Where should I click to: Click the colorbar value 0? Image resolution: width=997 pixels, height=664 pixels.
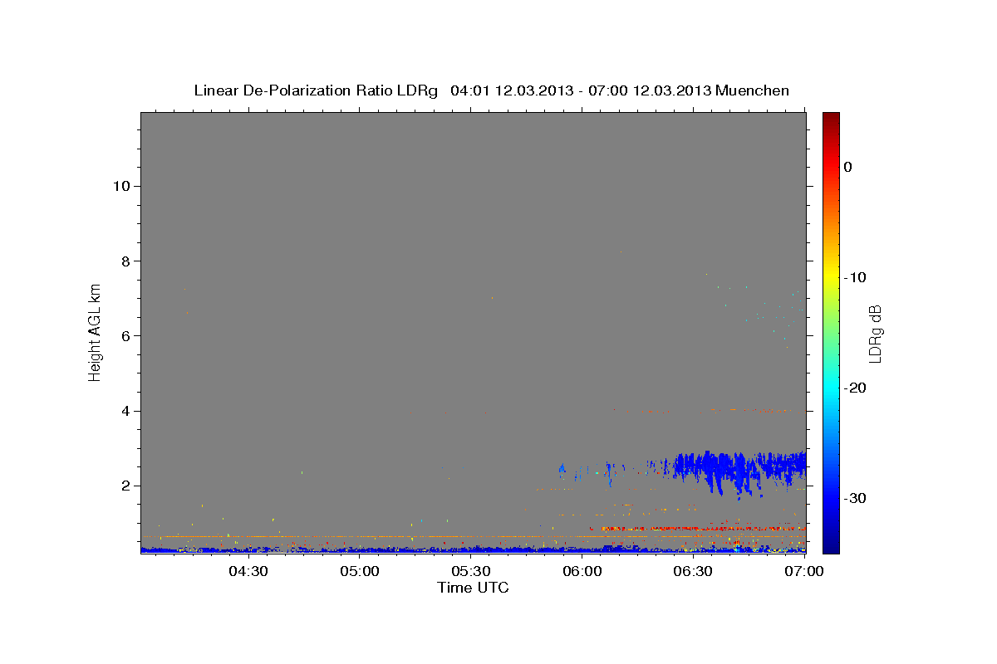tap(848, 167)
